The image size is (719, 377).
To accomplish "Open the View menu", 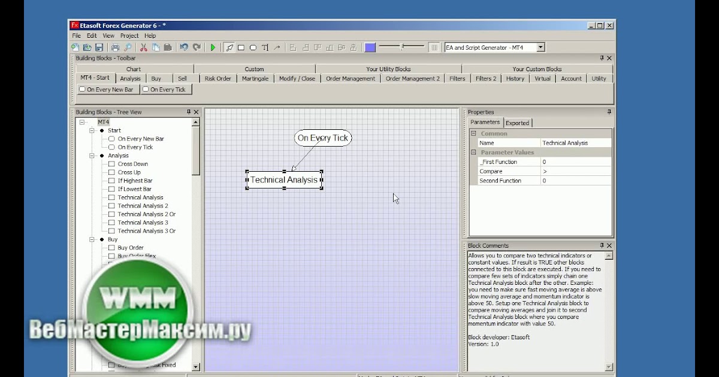I will [x=108, y=36].
